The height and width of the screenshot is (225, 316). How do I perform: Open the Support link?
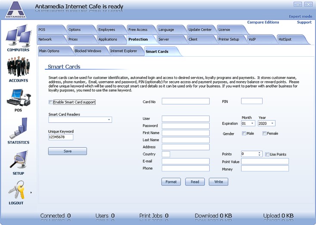coord(304,22)
